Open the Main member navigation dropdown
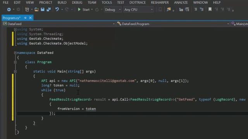Screen dimensions: 248x139 [x=239, y=24]
